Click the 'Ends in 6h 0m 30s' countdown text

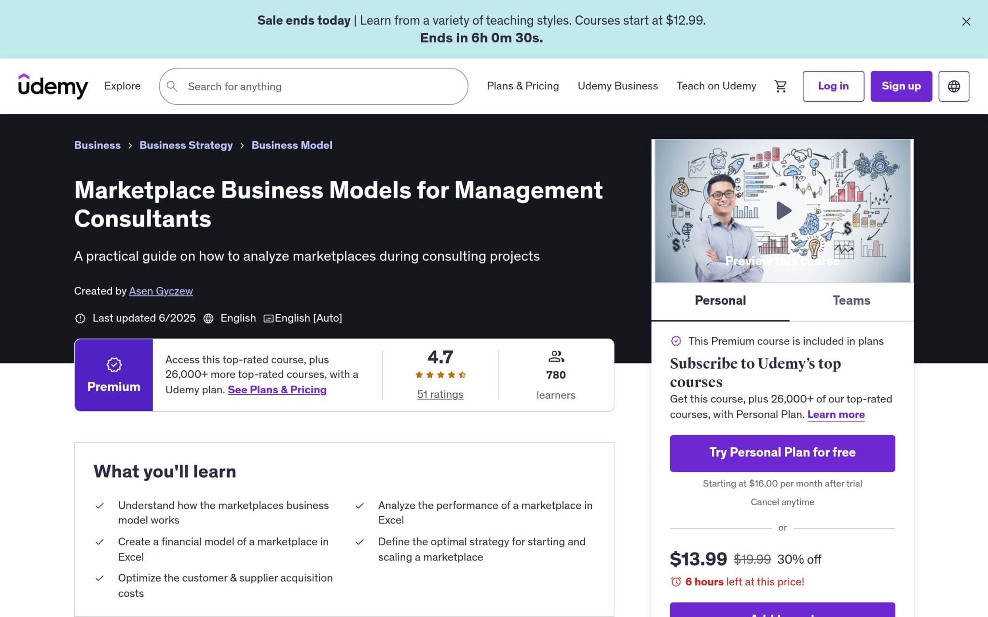point(481,38)
